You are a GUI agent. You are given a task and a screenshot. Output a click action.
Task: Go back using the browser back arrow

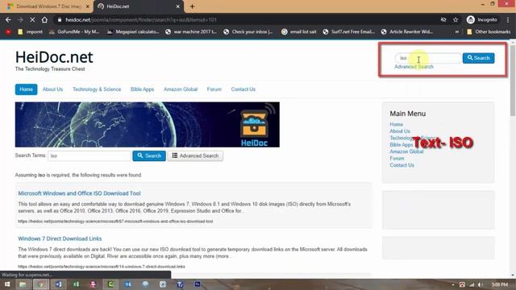[8, 19]
